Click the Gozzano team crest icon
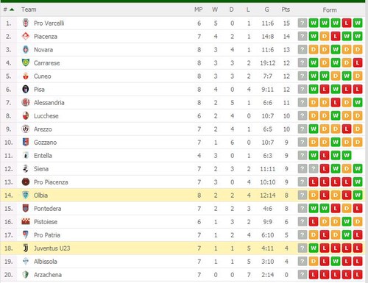 [x=26, y=142]
